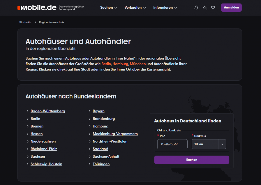Open the favorites heart icon
Viewport: 261px width, 185px height.
[213, 8]
